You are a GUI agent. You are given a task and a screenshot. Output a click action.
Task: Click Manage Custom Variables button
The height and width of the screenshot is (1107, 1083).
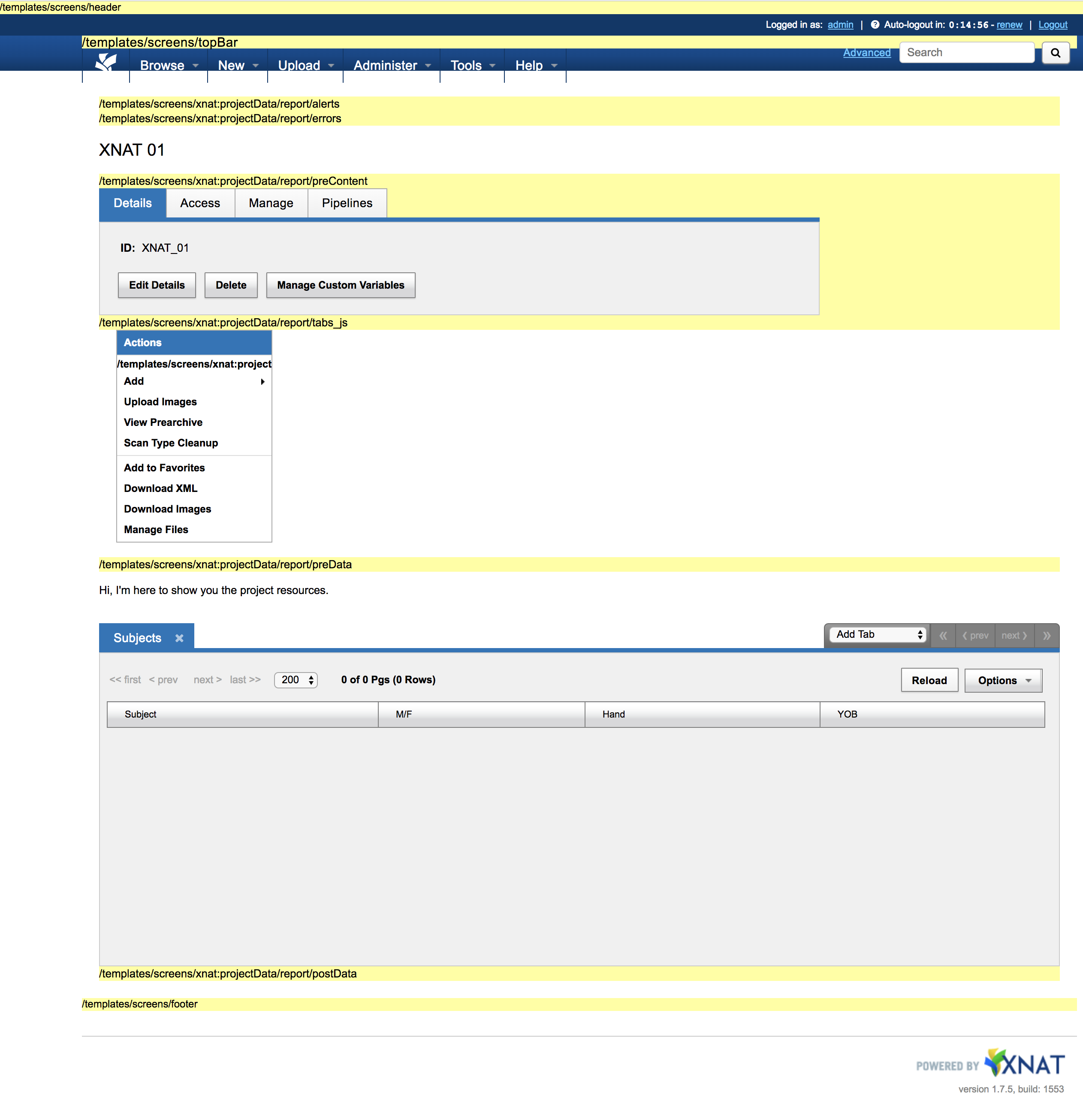pos(340,285)
